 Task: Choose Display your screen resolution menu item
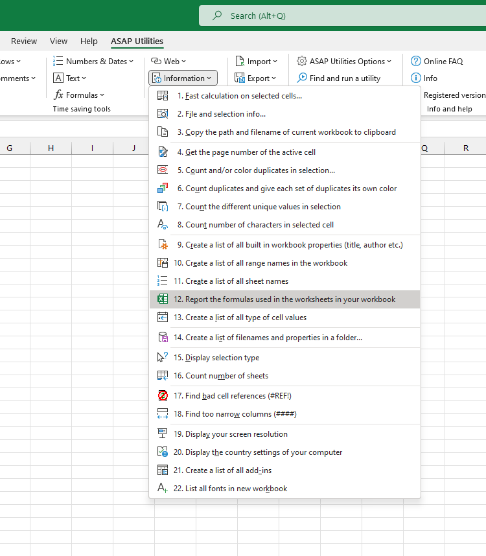[x=284, y=434]
